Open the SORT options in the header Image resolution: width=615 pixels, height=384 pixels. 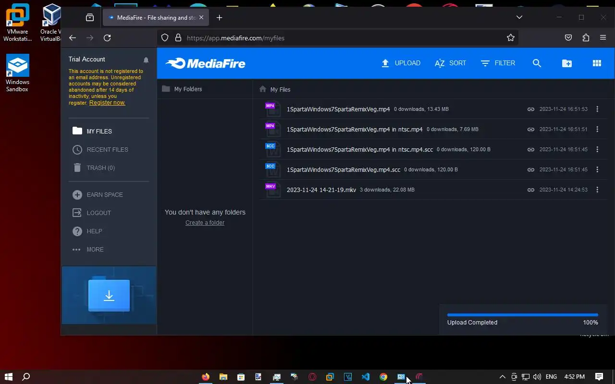[x=450, y=63]
